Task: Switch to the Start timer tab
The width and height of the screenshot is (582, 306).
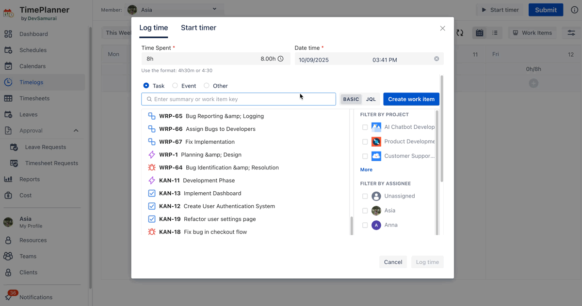Action: 198,28
